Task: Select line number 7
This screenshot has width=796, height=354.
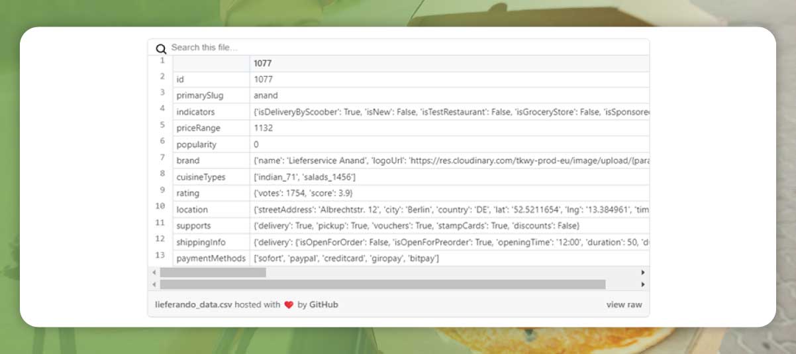Action: [x=162, y=158]
